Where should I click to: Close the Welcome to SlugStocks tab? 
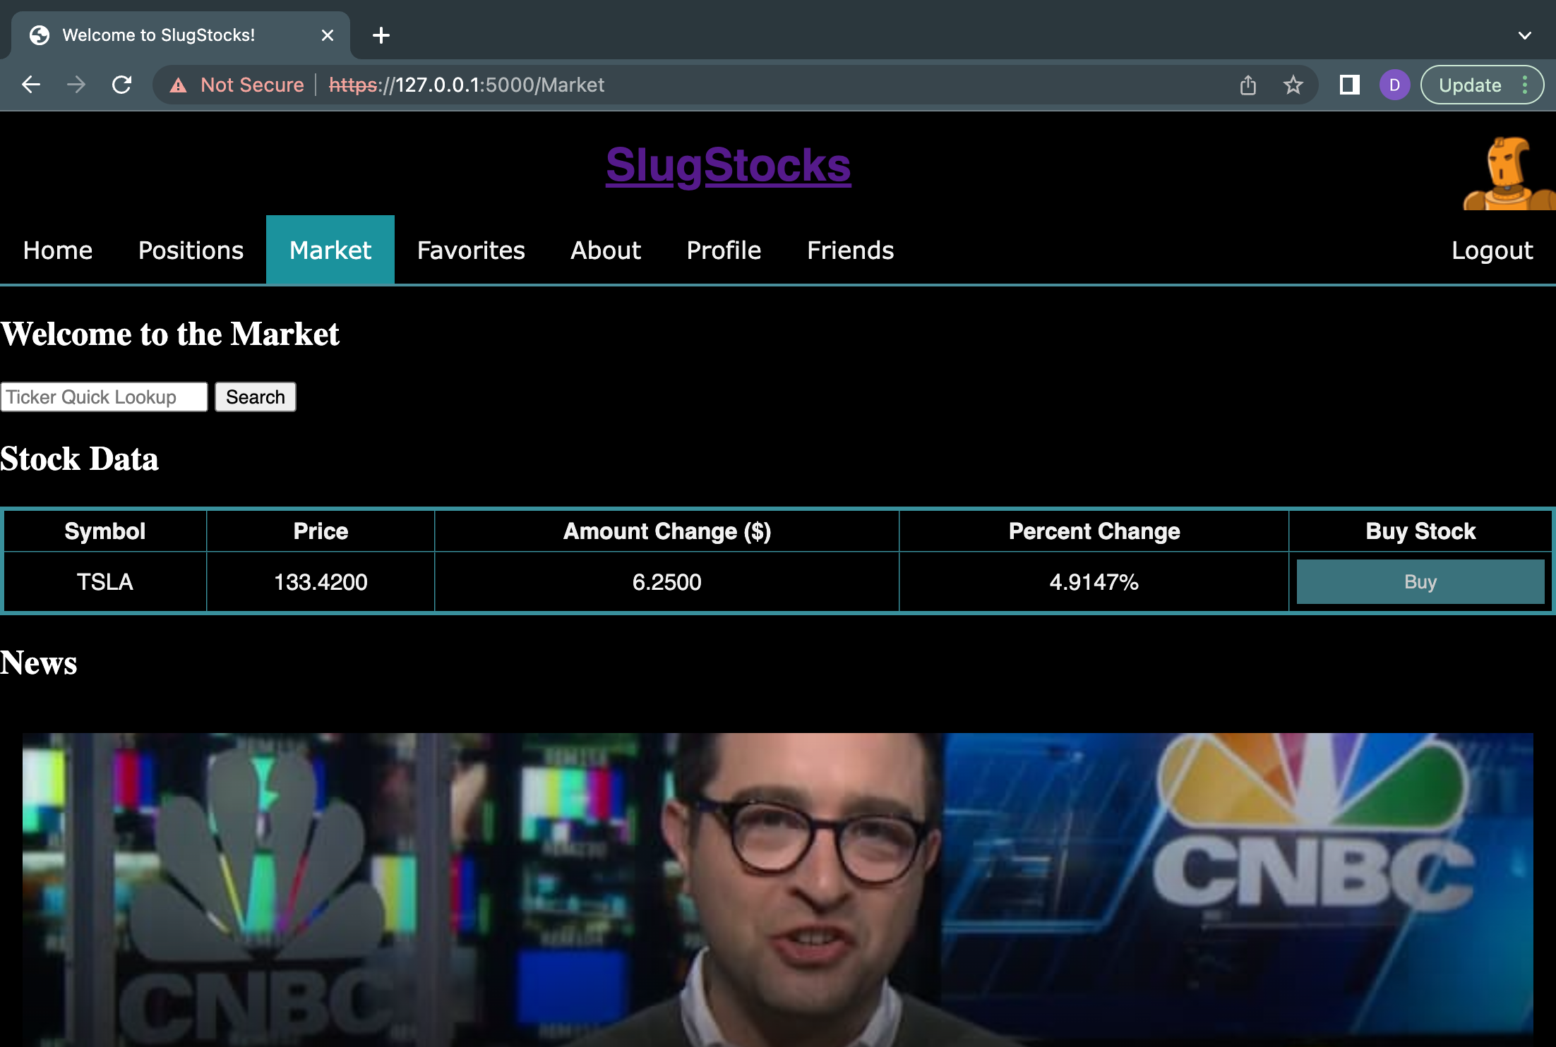point(327,35)
